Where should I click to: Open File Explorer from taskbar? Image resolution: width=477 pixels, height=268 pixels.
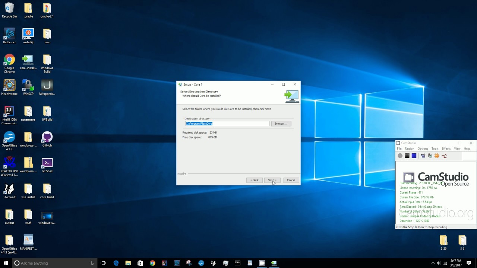pyautogui.click(x=128, y=263)
